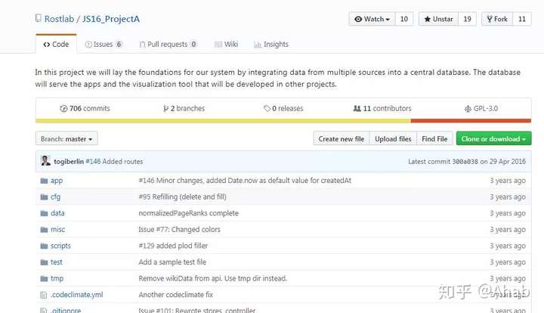
Task: Open the Watch dropdown button
Action: pyautogui.click(x=372, y=19)
